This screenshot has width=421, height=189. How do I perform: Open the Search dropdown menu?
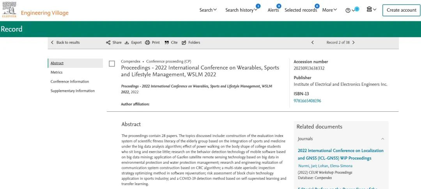(208, 10)
